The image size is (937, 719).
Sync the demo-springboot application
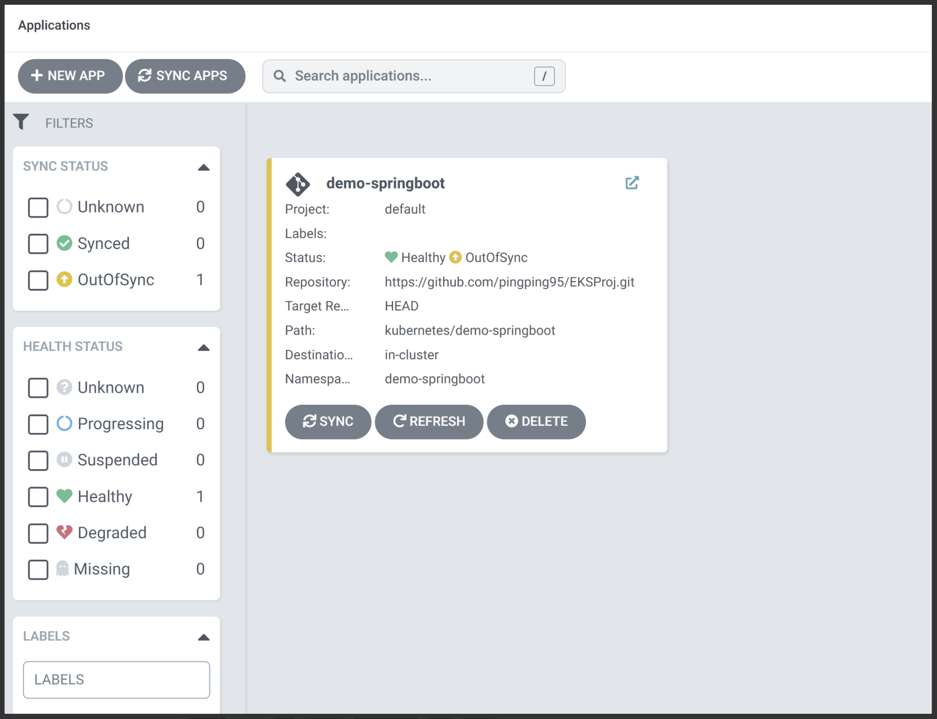[x=328, y=421]
